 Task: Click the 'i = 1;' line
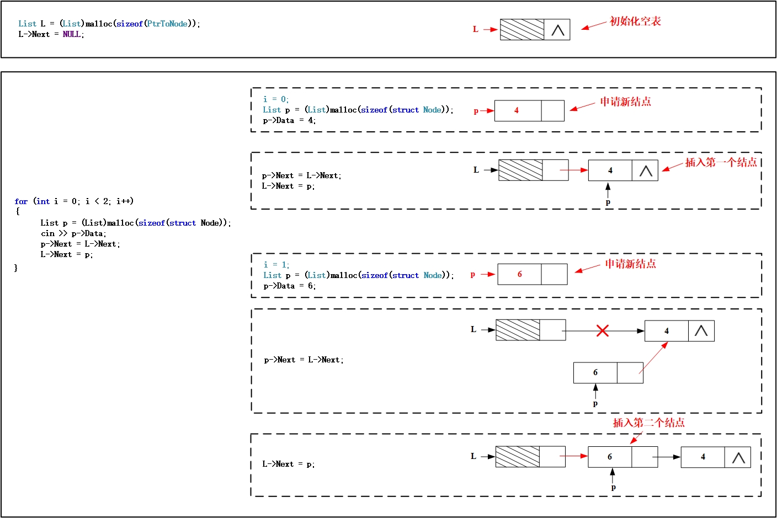coord(276,265)
